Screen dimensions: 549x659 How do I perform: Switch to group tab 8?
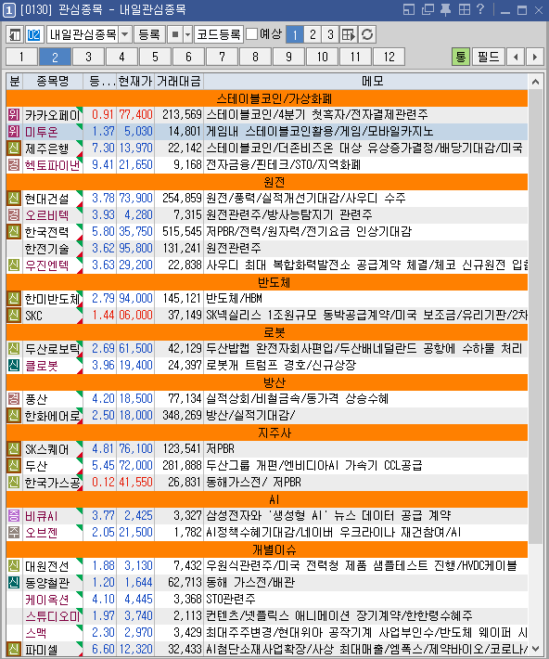click(x=255, y=57)
